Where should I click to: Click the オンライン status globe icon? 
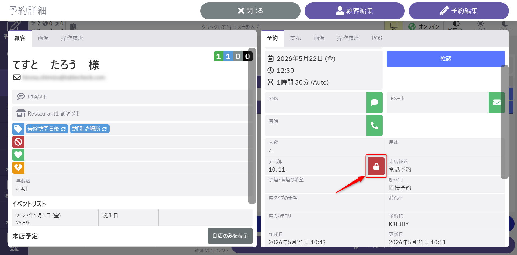click(412, 26)
